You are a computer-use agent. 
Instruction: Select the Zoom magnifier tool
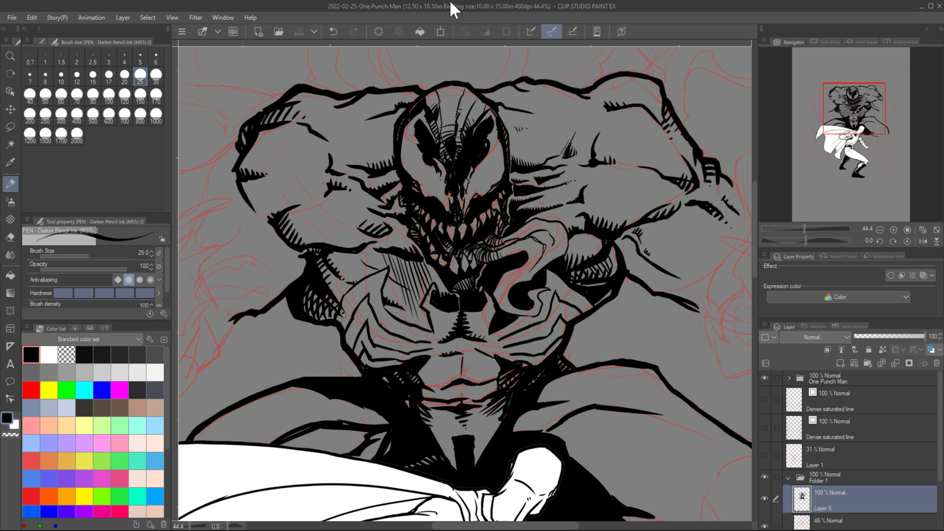[10, 56]
